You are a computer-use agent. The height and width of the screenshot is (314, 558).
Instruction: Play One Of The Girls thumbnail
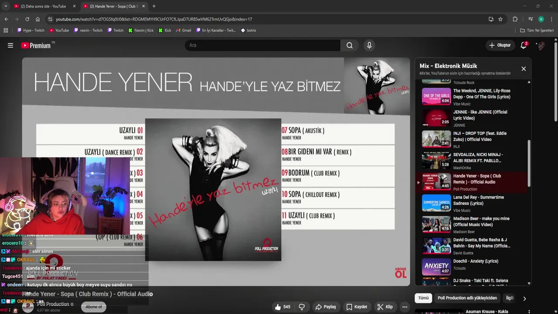click(x=436, y=97)
